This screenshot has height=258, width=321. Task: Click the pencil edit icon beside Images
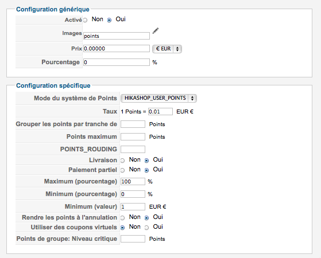156,30
